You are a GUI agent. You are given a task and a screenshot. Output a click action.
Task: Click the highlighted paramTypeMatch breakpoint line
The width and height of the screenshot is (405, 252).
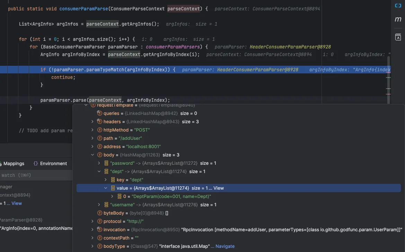coord(195,70)
